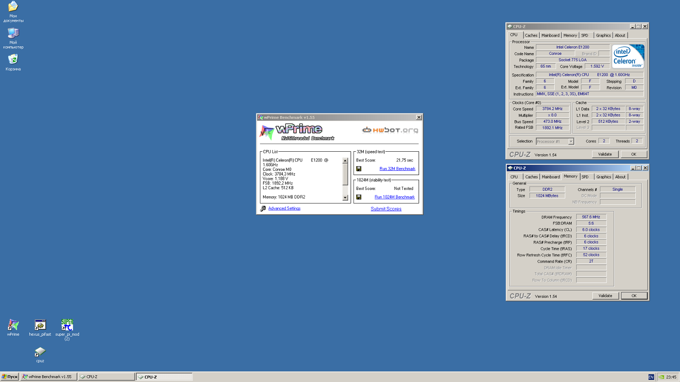Click the bottom CPU-Z window title icon

(510, 168)
